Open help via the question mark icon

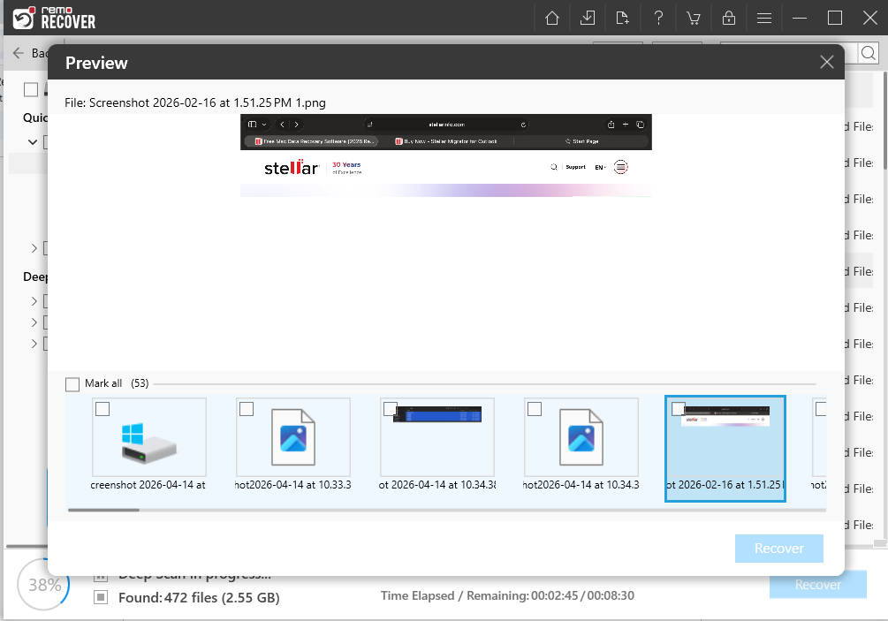pos(658,18)
